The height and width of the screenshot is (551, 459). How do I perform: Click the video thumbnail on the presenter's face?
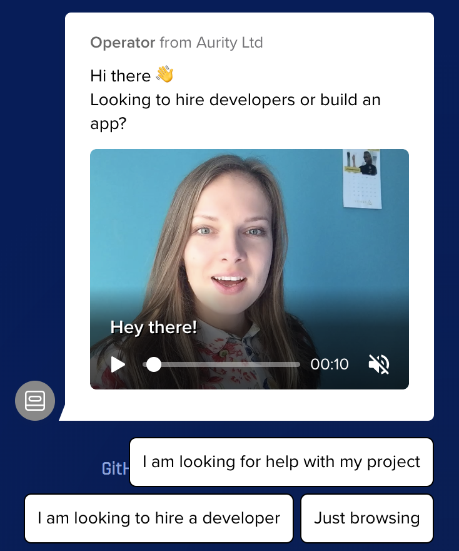coord(232,244)
